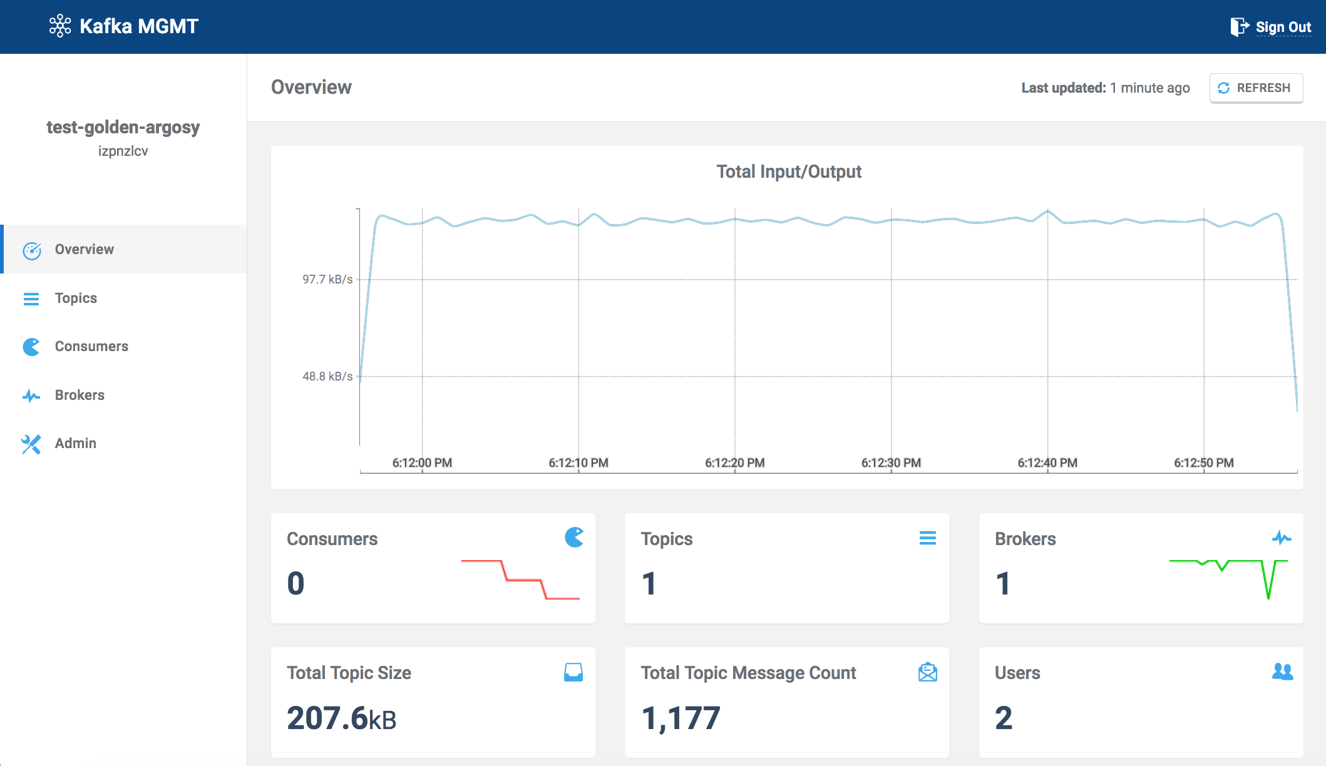Click the REFRESH button
The height and width of the screenshot is (766, 1326).
[1256, 88]
